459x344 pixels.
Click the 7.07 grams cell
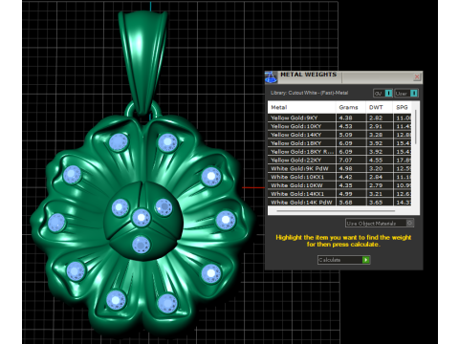tap(351, 160)
